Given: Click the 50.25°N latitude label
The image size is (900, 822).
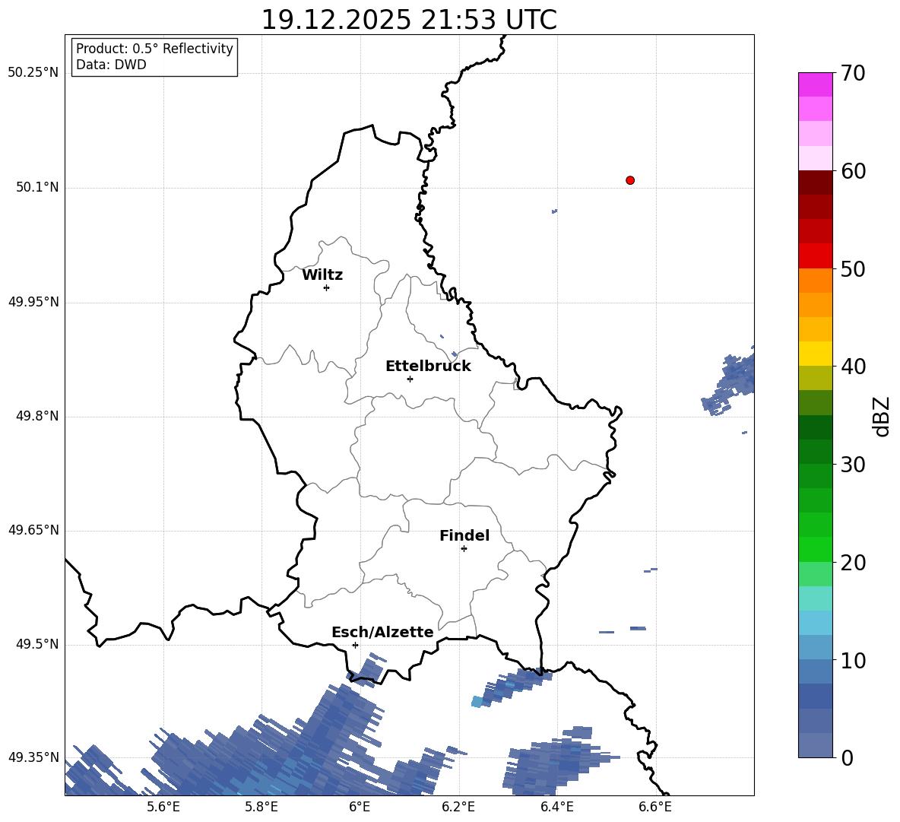Looking at the screenshot, I should click(33, 73).
